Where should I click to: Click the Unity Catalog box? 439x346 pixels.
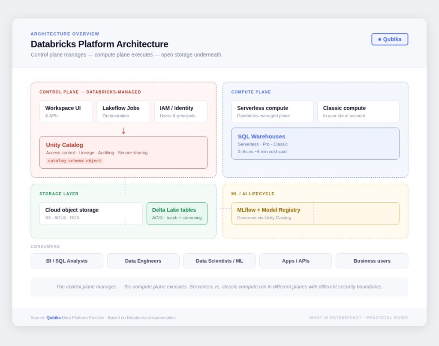pos(123,152)
